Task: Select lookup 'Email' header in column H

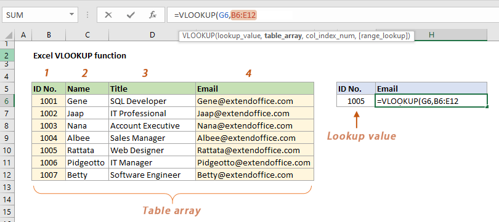Action: click(x=431, y=89)
